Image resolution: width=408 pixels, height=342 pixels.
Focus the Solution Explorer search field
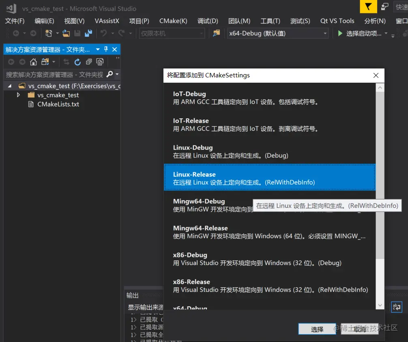point(55,75)
